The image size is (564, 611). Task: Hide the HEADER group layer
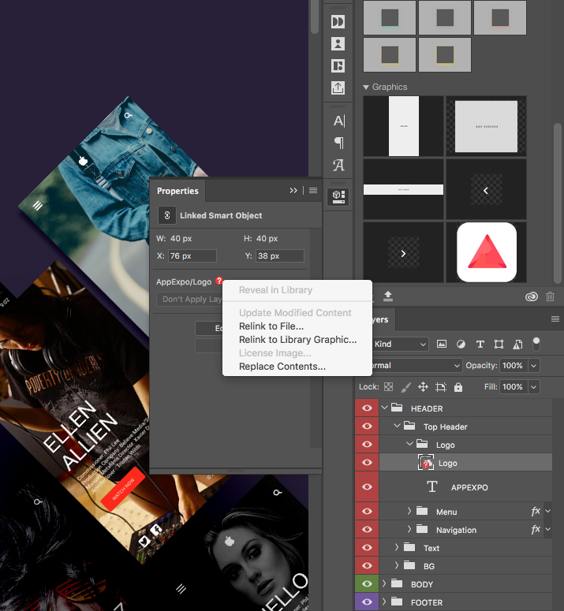tap(367, 408)
